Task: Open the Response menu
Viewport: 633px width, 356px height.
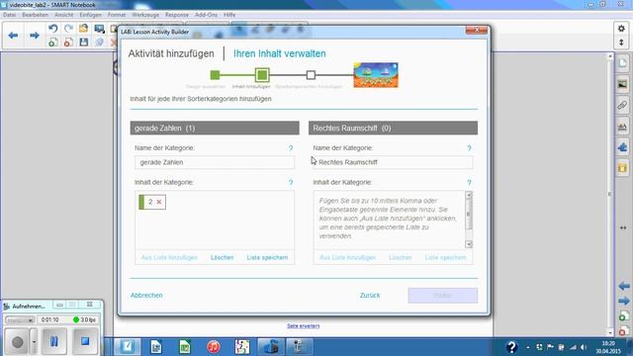Action: (x=177, y=15)
